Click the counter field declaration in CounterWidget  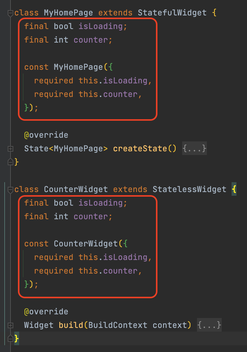[90, 216]
